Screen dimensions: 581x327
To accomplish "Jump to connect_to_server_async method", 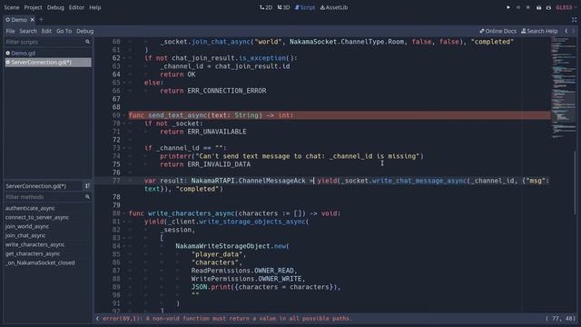I will (37, 217).
